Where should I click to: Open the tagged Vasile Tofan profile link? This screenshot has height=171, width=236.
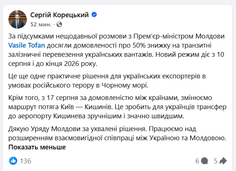27,45
